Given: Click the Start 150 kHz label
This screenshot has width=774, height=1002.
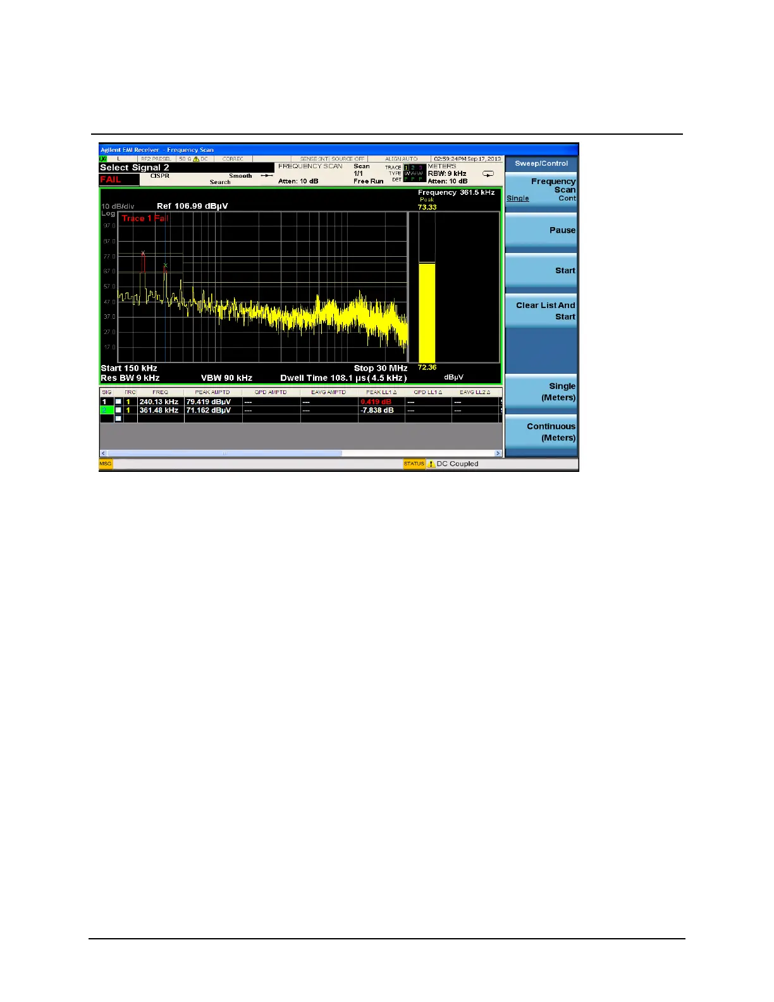Looking at the screenshot, I should click(x=129, y=368).
